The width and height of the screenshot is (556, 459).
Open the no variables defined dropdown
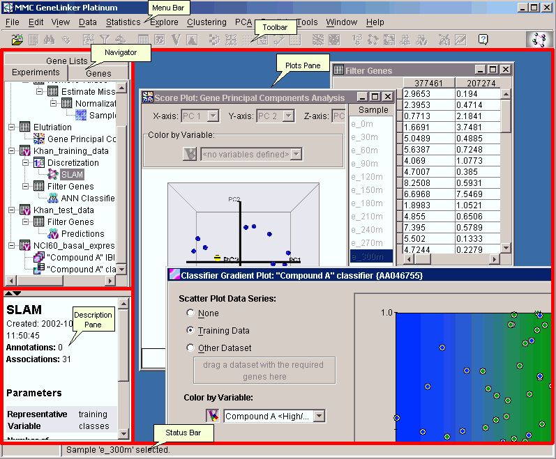pos(296,155)
